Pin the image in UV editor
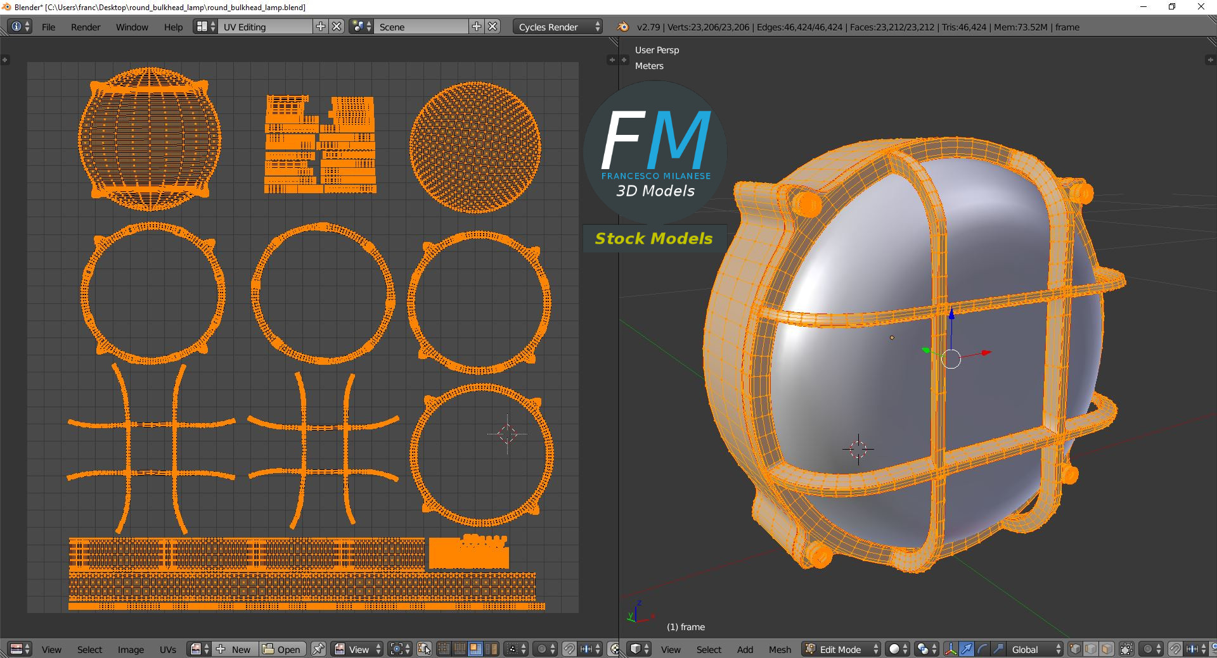 click(x=318, y=649)
